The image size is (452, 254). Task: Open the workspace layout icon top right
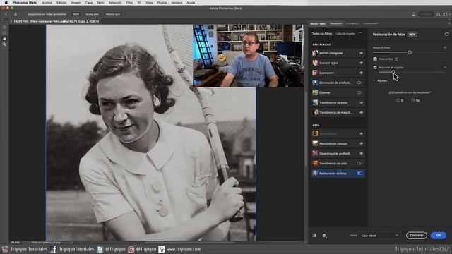446,14
